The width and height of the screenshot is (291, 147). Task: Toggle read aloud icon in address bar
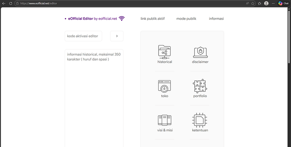(x=247, y=3)
